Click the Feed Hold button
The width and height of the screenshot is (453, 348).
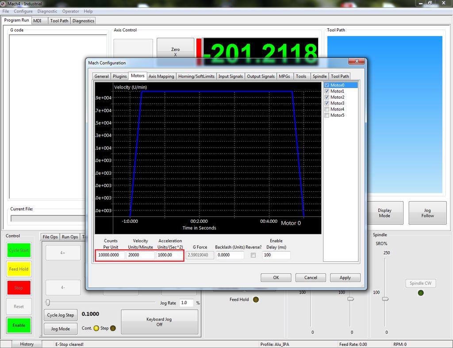(19, 269)
